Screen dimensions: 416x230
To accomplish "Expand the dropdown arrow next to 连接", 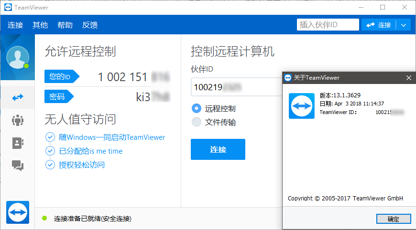I will point(404,25).
